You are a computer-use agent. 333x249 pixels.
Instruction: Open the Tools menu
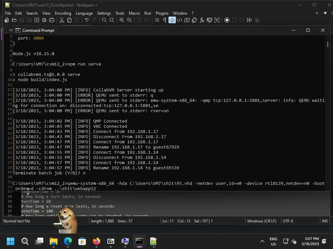tap(120, 13)
